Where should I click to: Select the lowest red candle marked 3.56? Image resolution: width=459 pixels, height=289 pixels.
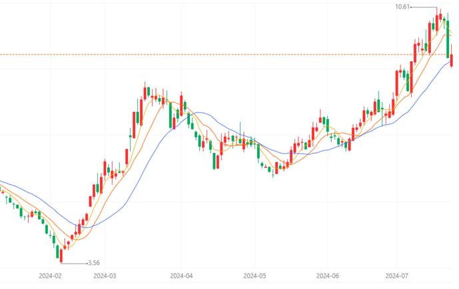tap(61, 256)
